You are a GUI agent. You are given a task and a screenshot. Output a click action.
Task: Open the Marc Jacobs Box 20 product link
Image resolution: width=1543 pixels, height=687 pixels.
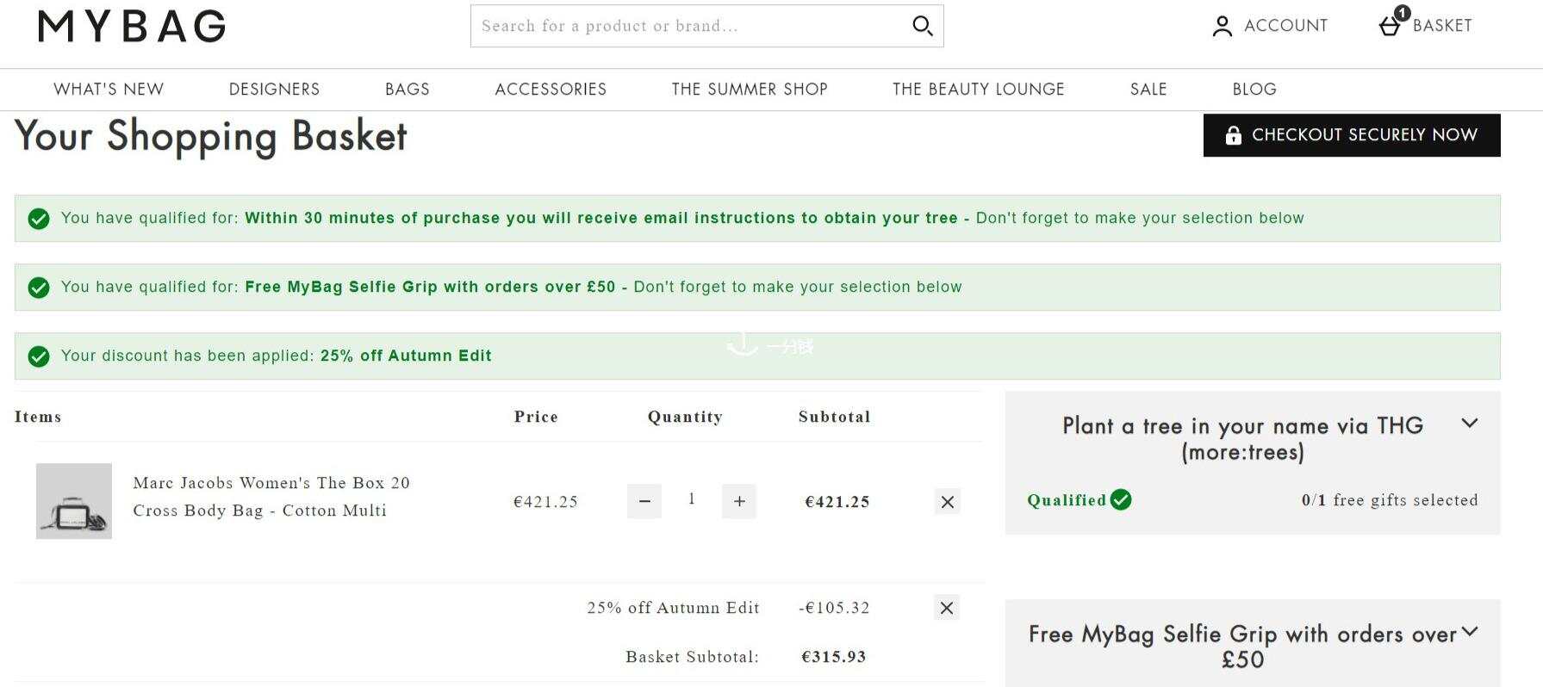271,497
